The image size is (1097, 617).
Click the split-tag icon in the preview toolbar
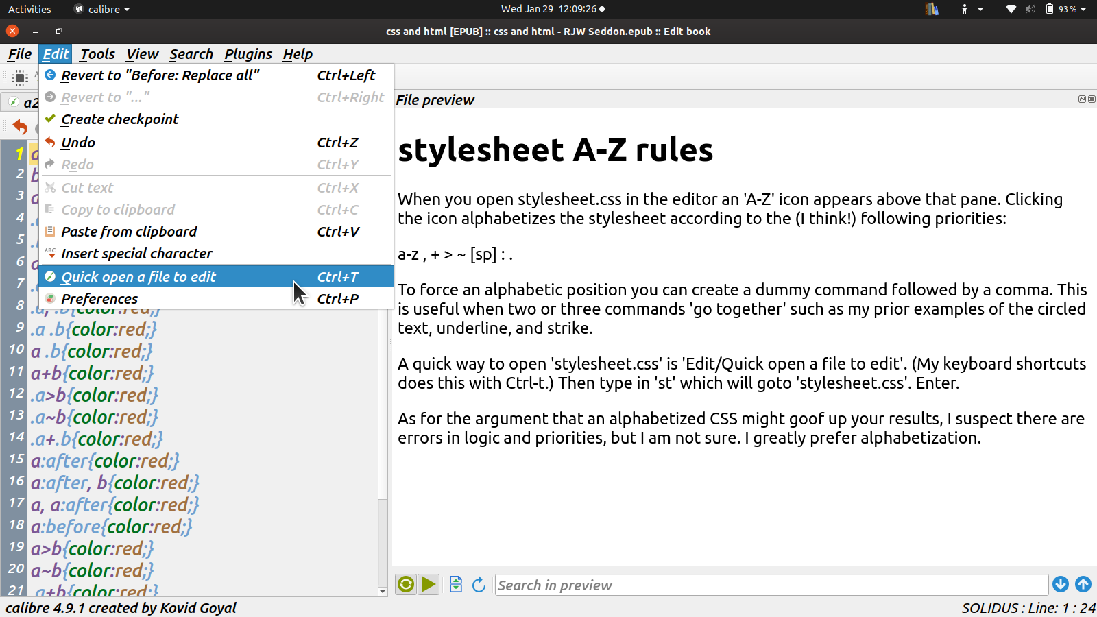pos(456,584)
